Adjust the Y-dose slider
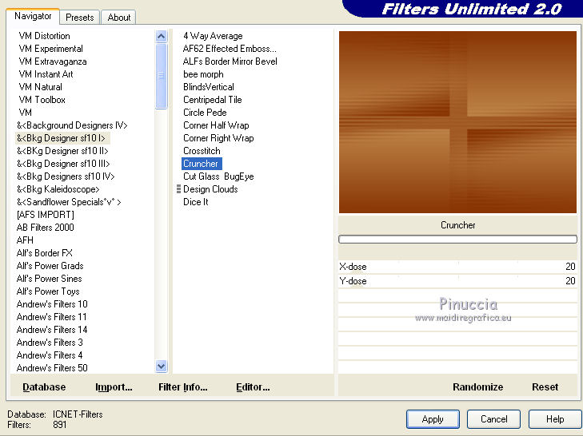This screenshot has height=436, width=583. coord(457,281)
